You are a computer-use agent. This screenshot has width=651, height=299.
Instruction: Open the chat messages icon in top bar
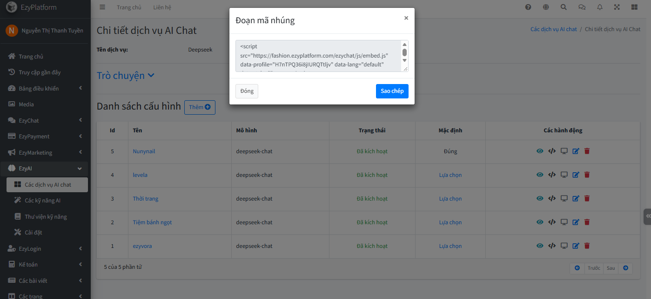point(582,7)
